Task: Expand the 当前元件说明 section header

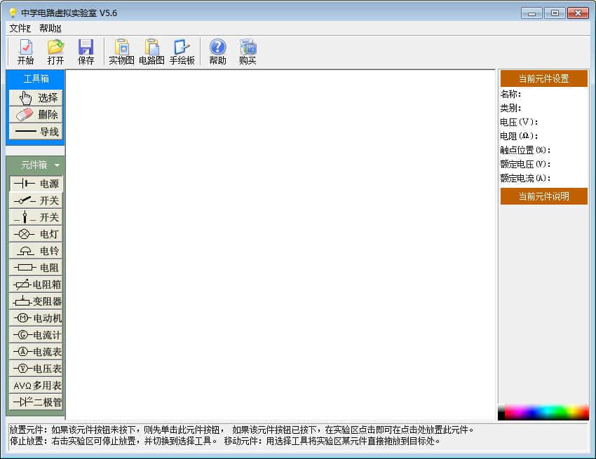Action: (543, 196)
